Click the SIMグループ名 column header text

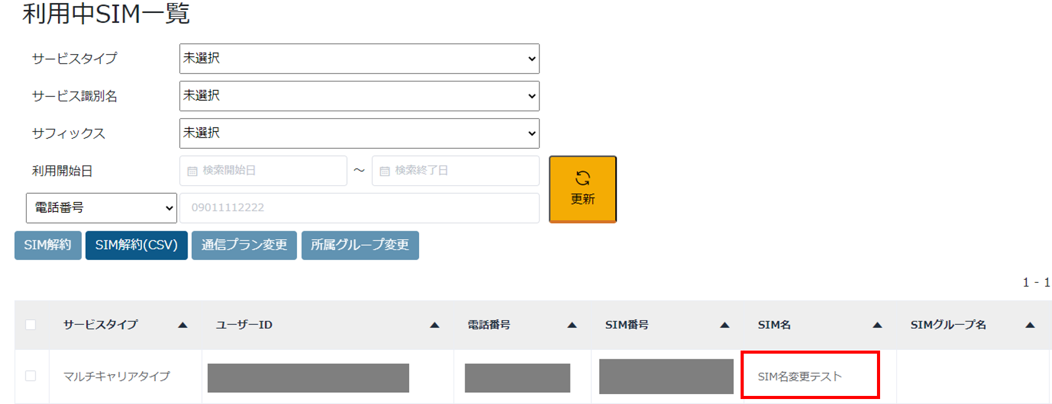click(x=948, y=325)
